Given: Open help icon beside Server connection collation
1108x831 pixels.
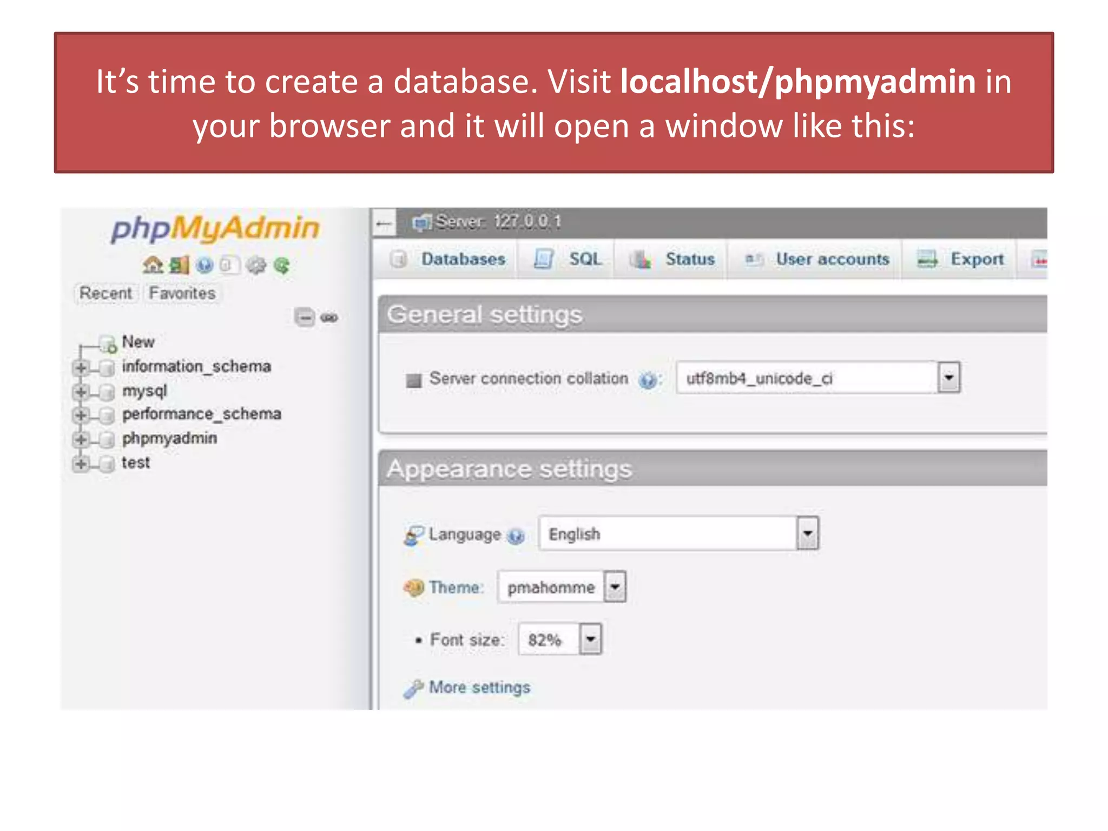Looking at the screenshot, I should click(647, 380).
